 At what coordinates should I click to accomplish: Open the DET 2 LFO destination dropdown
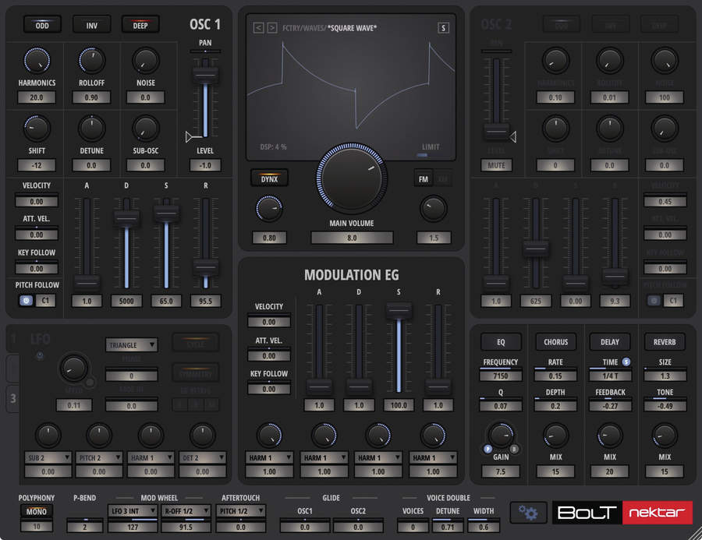click(x=202, y=457)
